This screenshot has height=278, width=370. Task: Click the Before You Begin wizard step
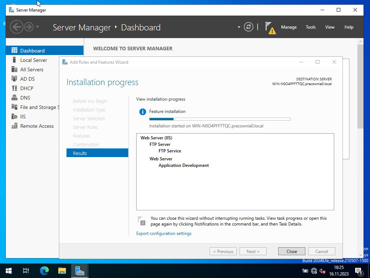click(90, 101)
